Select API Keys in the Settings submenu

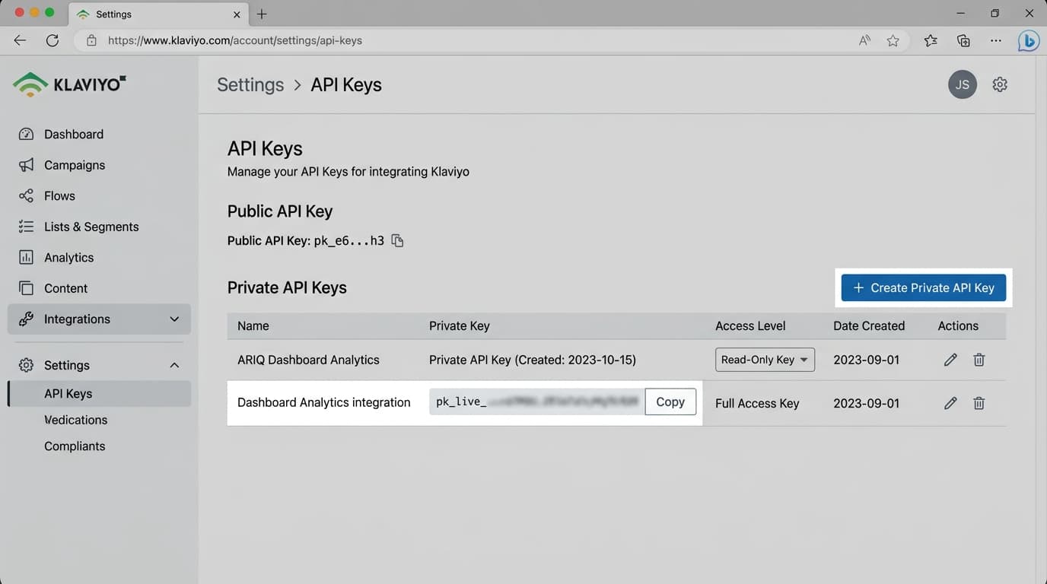coord(99,394)
